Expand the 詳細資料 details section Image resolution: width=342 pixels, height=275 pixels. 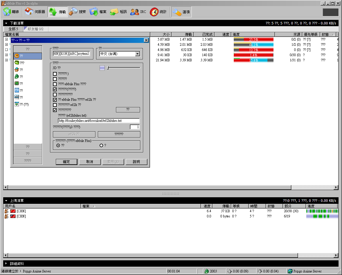[x=6, y=263]
